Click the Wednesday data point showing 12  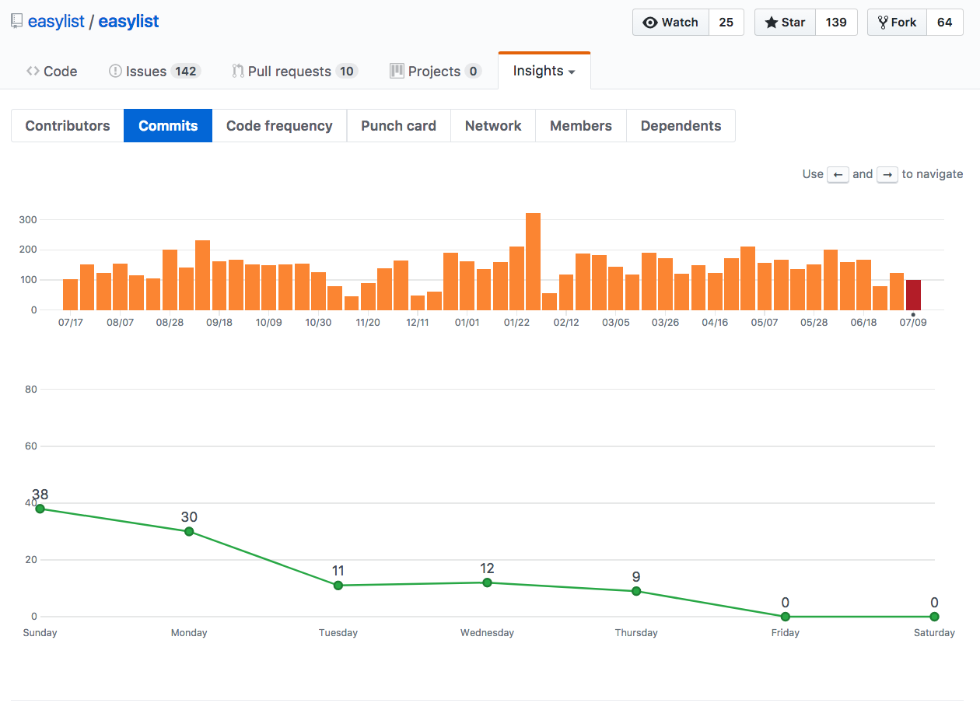pyautogui.click(x=487, y=582)
